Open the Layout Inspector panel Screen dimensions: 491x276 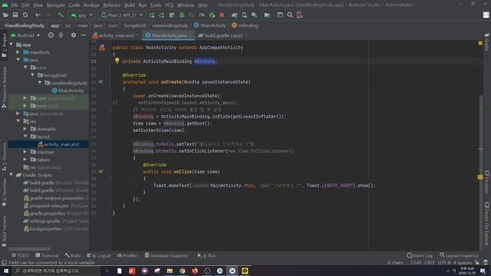[459, 255]
